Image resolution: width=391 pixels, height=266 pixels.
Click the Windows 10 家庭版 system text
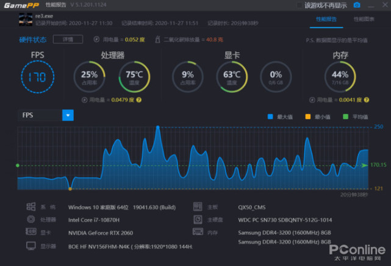tap(122, 207)
